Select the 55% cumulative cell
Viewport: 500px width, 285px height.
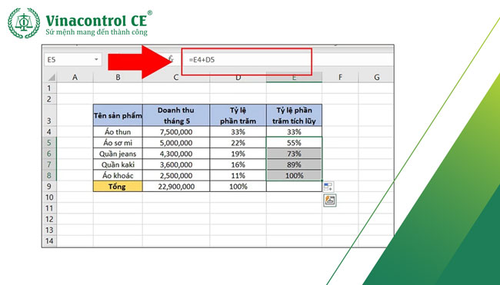(x=294, y=143)
